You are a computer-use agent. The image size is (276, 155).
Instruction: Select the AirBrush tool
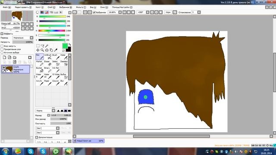(48, 57)
